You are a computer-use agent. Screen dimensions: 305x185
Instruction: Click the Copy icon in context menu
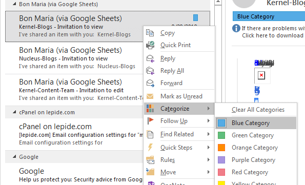pos(150,33)
